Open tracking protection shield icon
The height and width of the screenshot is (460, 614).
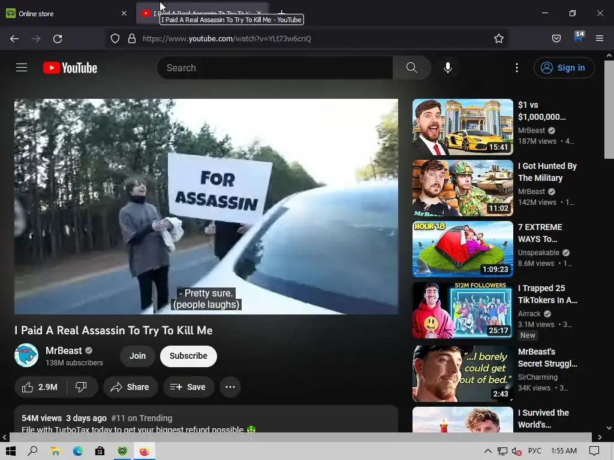pyautogui.click(x=115, y=38)
